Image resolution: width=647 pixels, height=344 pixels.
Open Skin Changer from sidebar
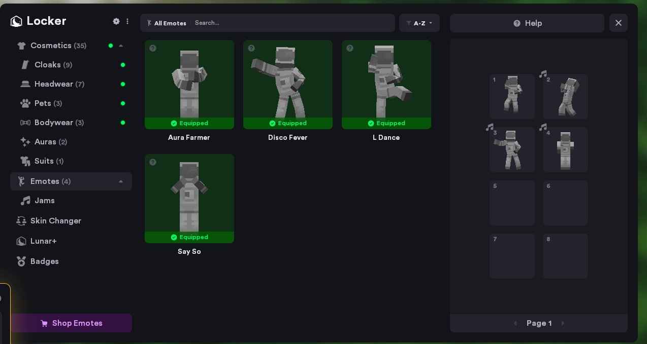[x=55, y=221]
